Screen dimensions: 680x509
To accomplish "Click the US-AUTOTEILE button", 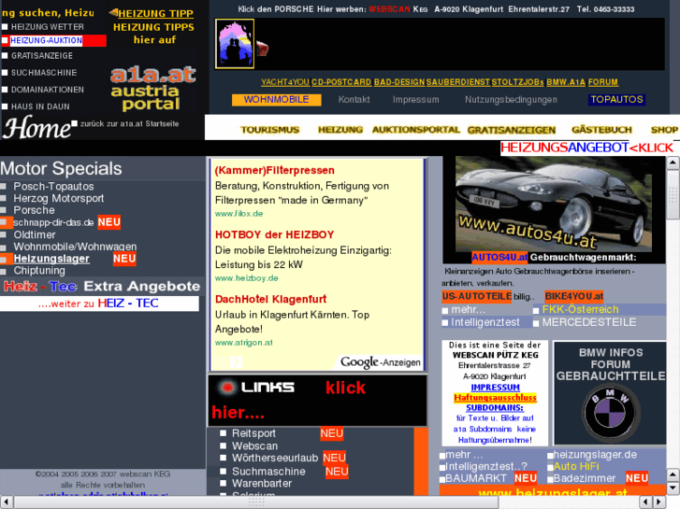I will pos(477,296).
